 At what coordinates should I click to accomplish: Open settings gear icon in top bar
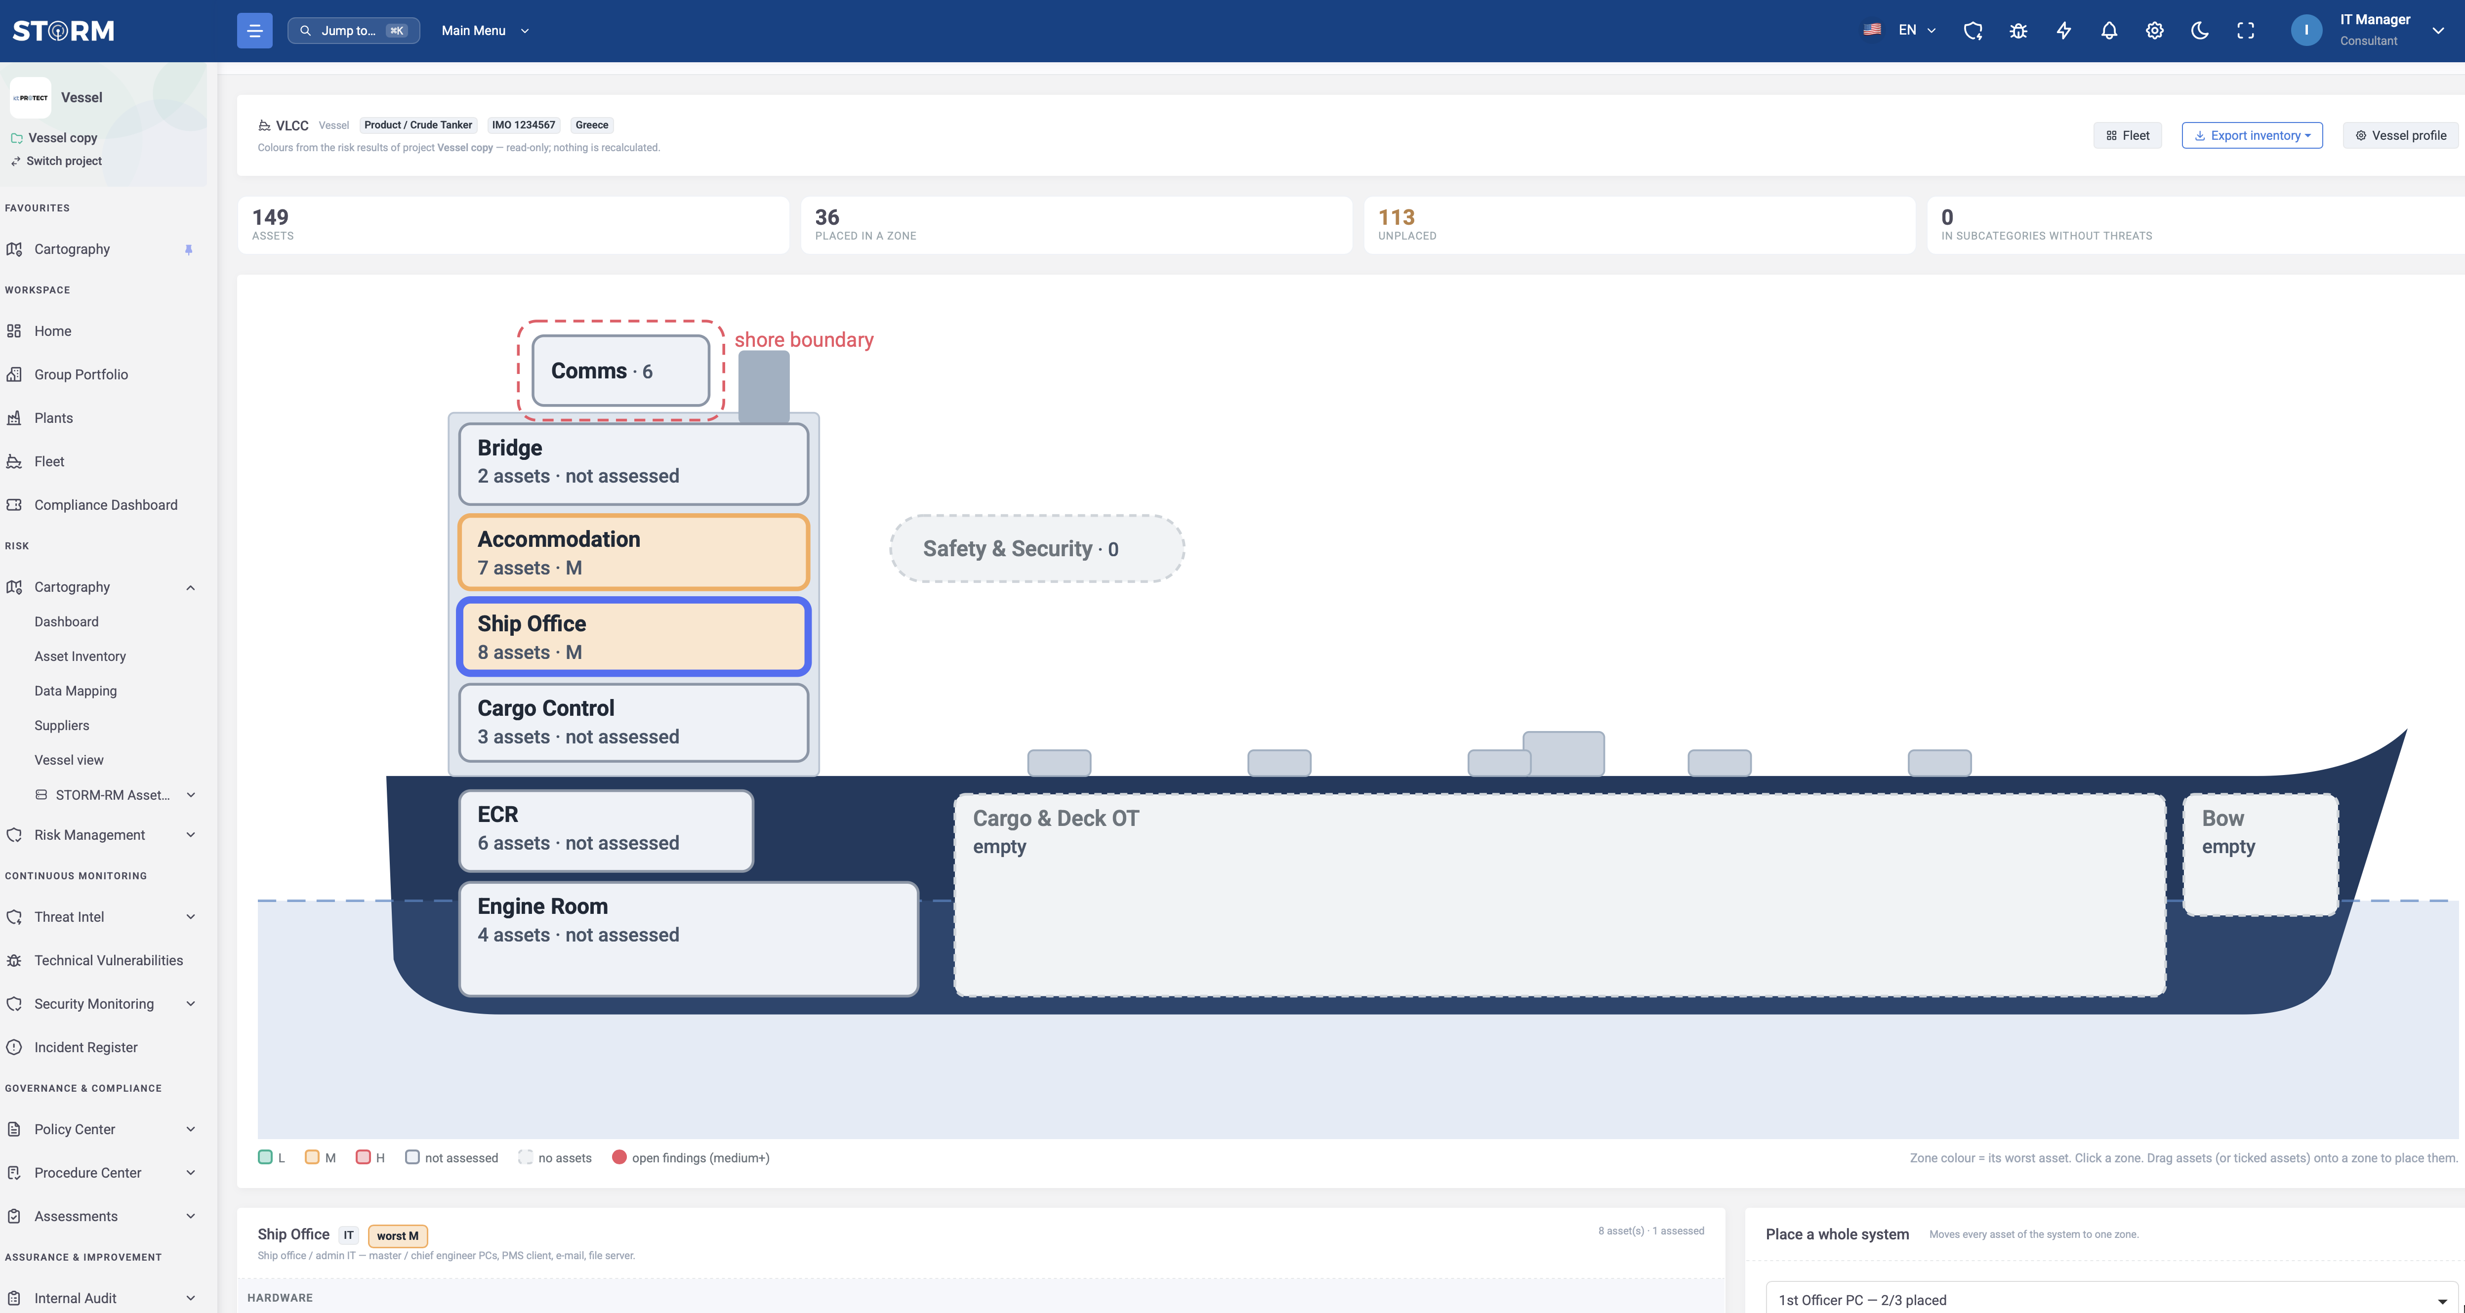tap(2154, 31)
